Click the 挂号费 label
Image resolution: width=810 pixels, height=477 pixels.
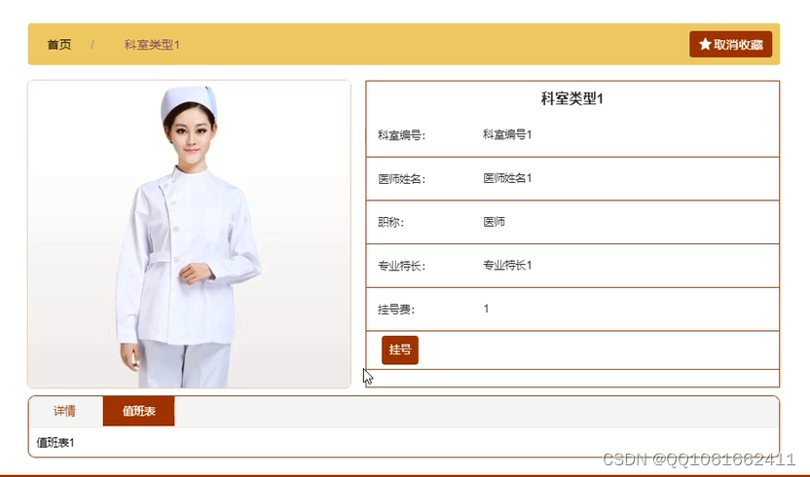(396, 310)
